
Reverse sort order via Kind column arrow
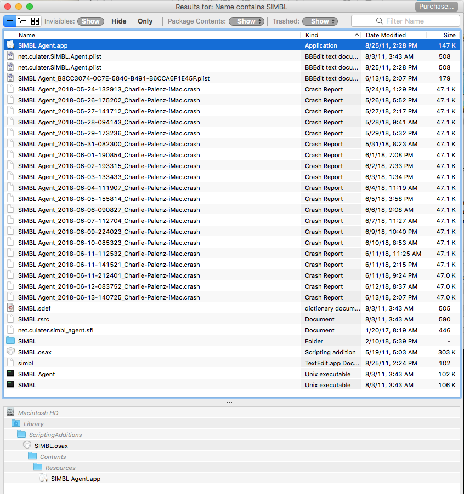[357, 35]
